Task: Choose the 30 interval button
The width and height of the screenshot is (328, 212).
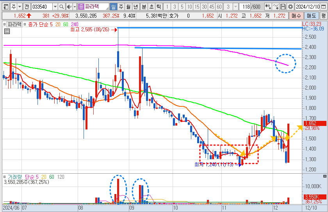Action: point(204,7)
